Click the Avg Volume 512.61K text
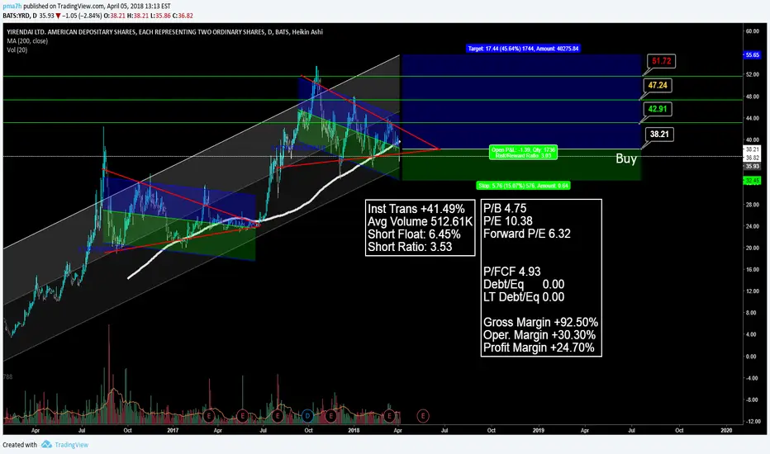This screenshot has height=454, width=770. [x=420, y=222]
